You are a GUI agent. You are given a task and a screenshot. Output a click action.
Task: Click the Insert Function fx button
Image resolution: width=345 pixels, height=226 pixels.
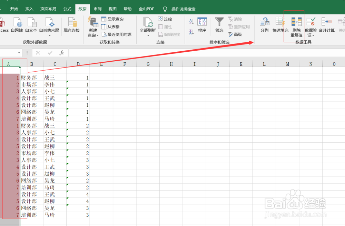[x=62, y=53]
